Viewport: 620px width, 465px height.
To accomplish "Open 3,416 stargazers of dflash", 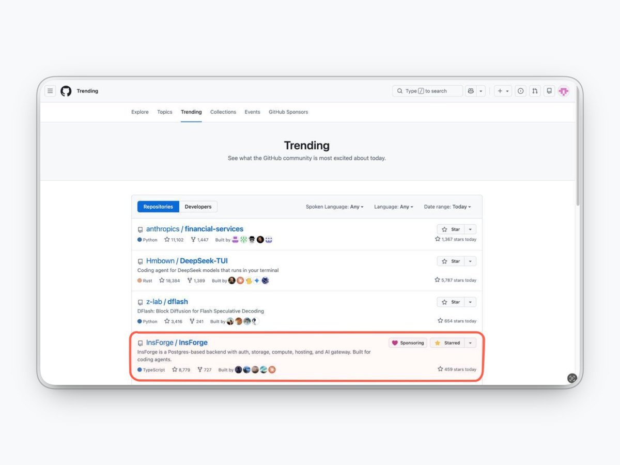I will (x=174, y=321).
